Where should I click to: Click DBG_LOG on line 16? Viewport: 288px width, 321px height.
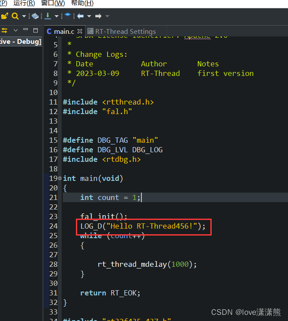click(147, 150)
